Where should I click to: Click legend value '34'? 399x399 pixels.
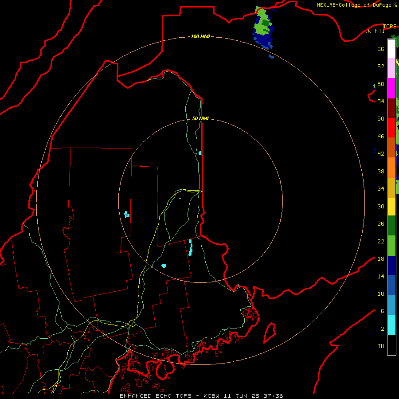(x=381, y=189)
